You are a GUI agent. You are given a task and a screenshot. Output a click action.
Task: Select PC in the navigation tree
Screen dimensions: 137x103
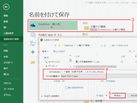tap(47, 58)
